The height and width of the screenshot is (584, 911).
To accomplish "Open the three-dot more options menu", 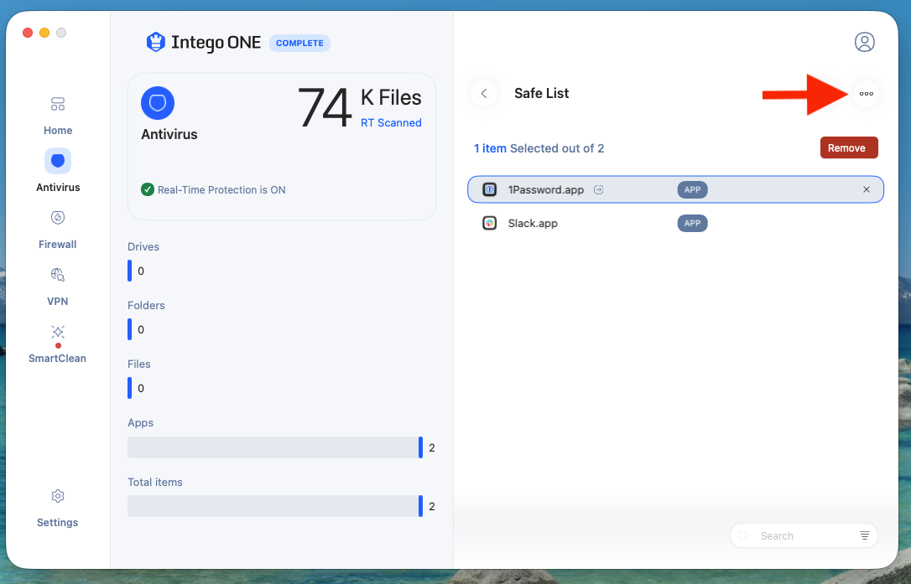I will [x=867, y=94].
